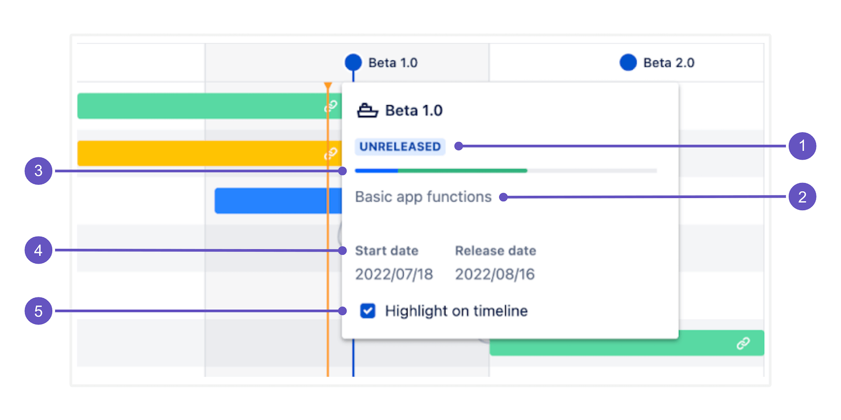Click the link icon on the yellow bar
This screenshot has height=420, width=841.
[330, 153]
